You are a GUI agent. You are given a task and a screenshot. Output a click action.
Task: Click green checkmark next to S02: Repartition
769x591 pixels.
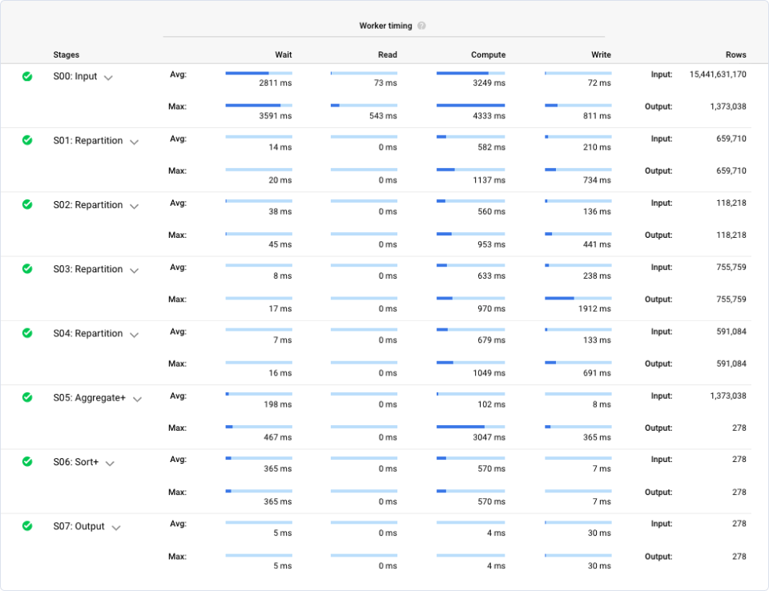(x=27, y=204)
